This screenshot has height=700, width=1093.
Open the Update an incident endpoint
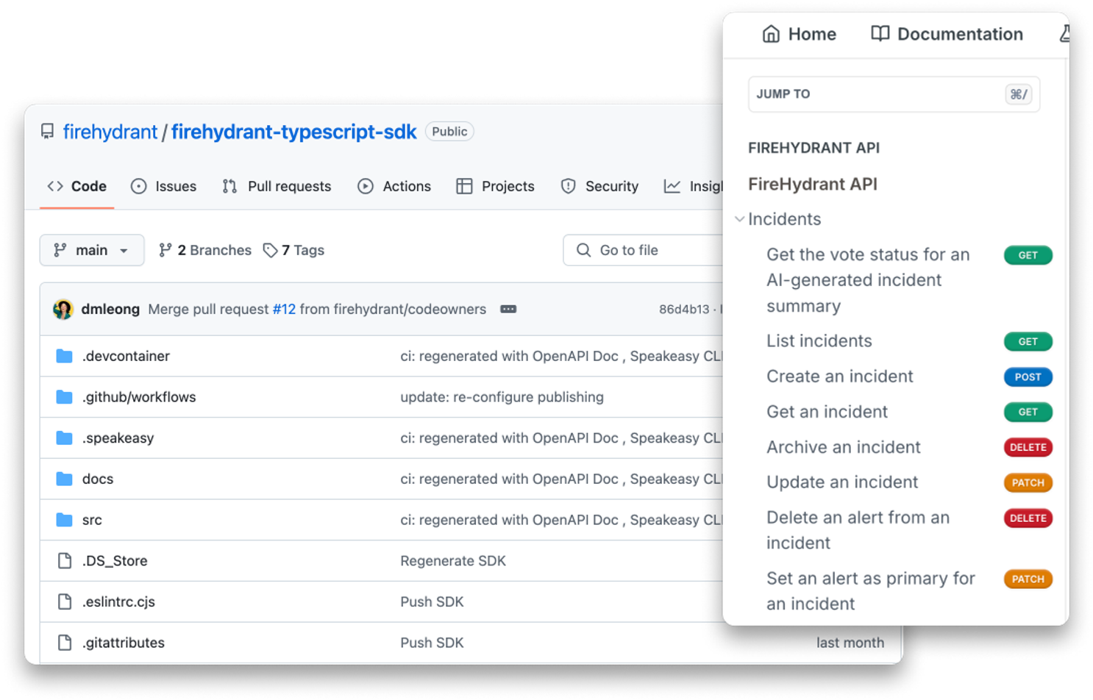[842, 482]
